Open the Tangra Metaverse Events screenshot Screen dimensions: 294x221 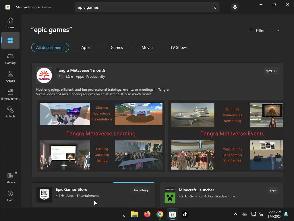pos(226,136)
